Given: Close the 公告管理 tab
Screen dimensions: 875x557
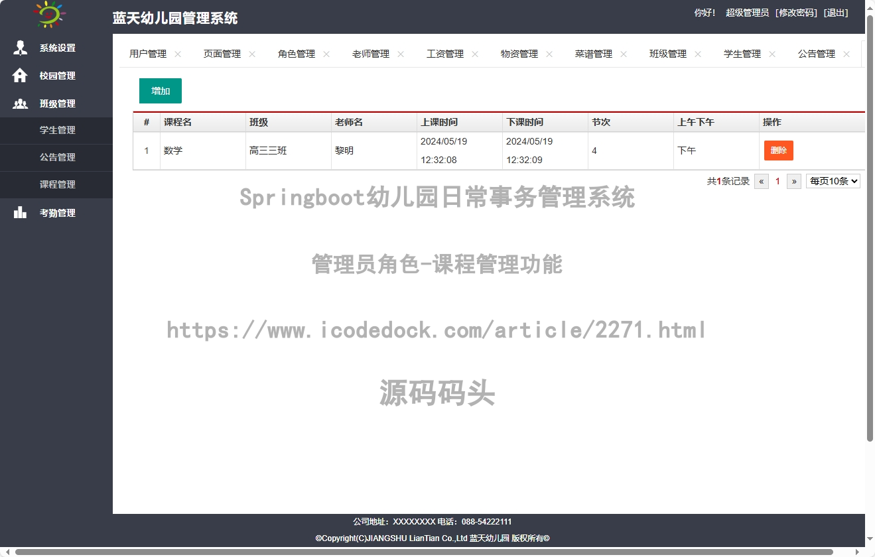Looking at the screenshot, I should pos(846,54).
